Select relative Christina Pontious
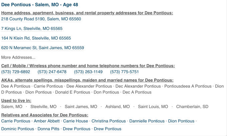 pos(108,121)
